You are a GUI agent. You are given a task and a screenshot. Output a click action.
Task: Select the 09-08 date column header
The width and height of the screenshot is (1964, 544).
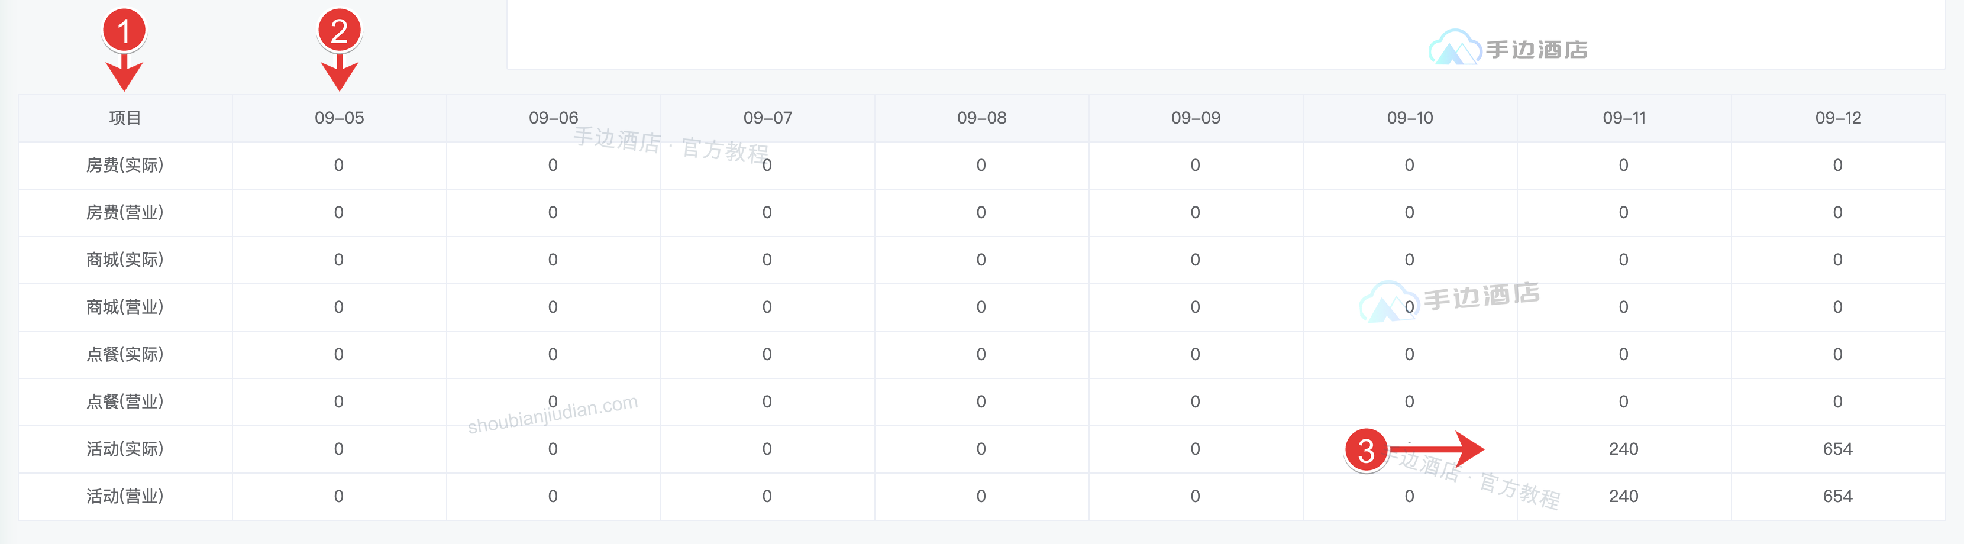pyautogui.click(x=982, y=118)
